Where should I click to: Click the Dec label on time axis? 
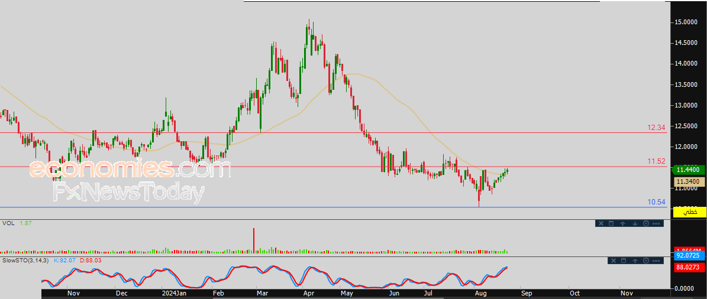[121, 292]
